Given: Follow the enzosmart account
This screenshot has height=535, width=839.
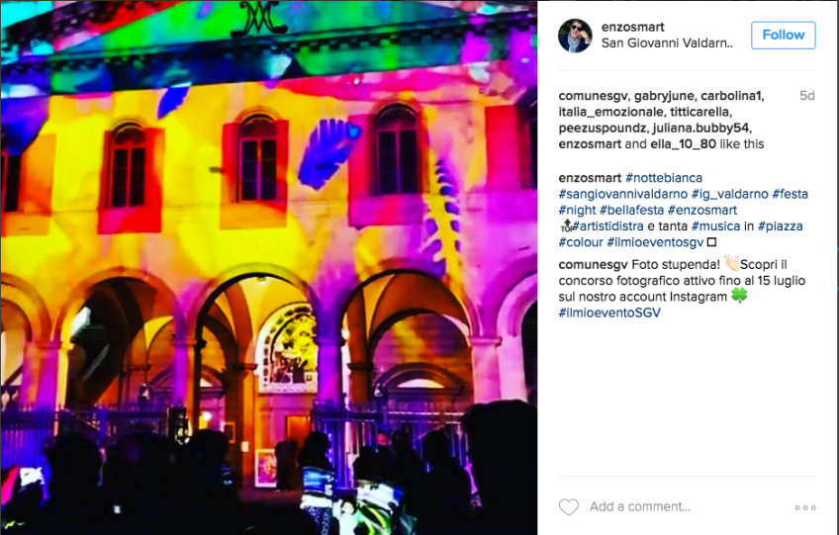Looking at the screenshot, I should pos(783,36).
